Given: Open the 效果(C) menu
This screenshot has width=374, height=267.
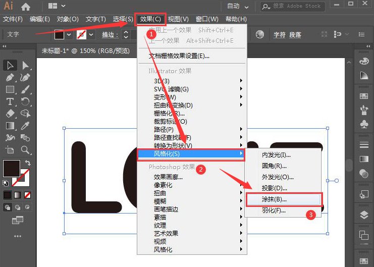Looking at the screenshot, I should tap(150, 19).
